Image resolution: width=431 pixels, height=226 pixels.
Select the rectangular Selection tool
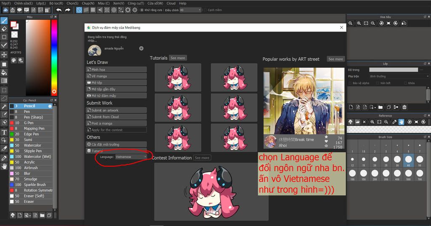4,90
